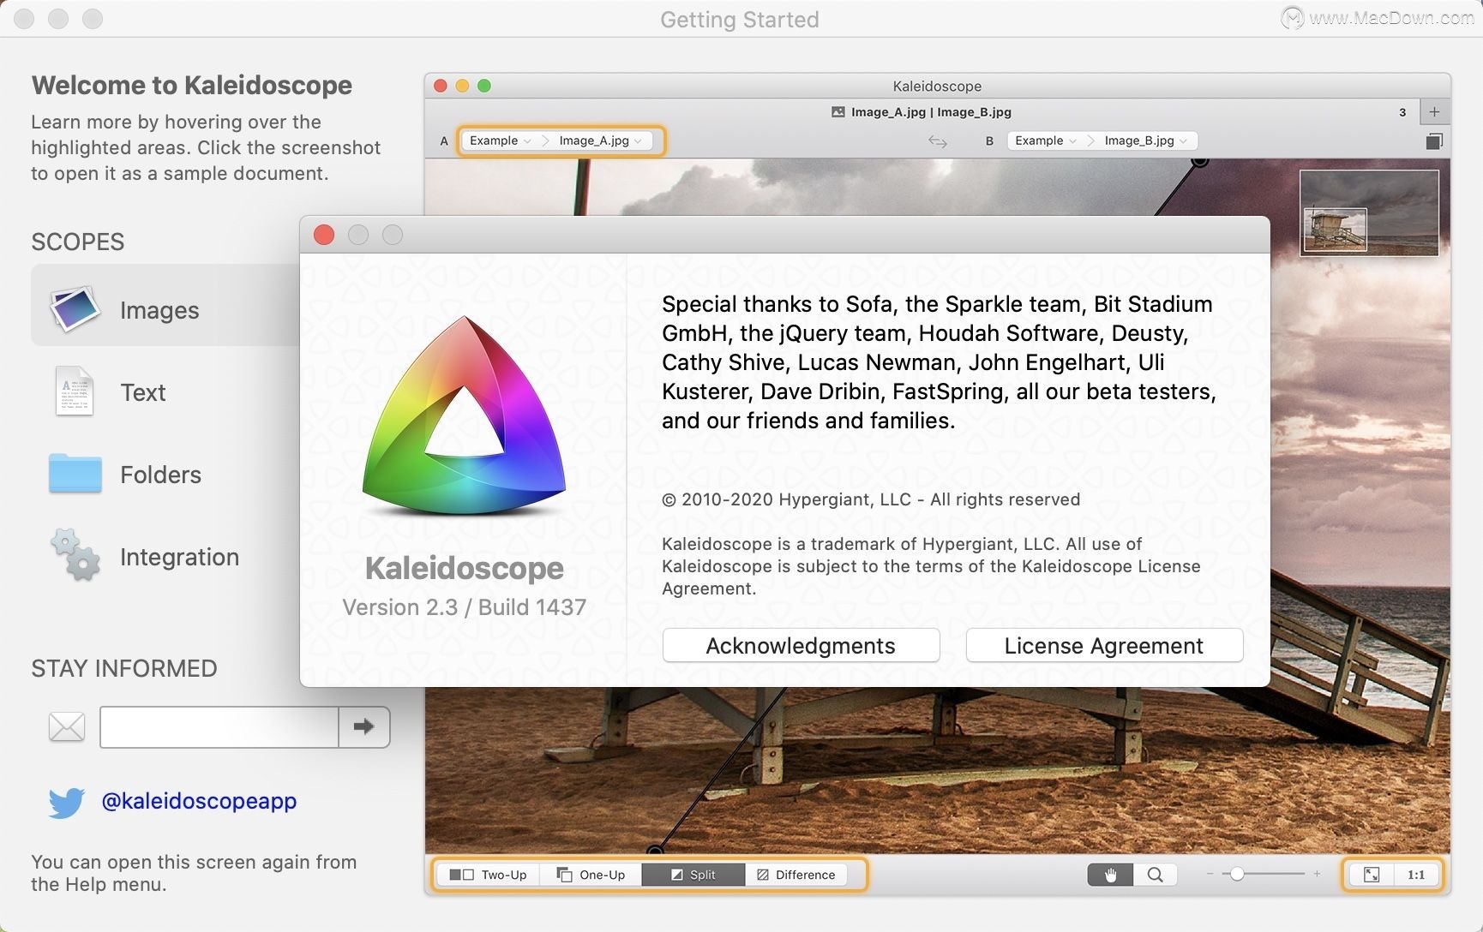Click the image file icon in the title
This screenshot has width=1483, height=932.
click(838, 112)
